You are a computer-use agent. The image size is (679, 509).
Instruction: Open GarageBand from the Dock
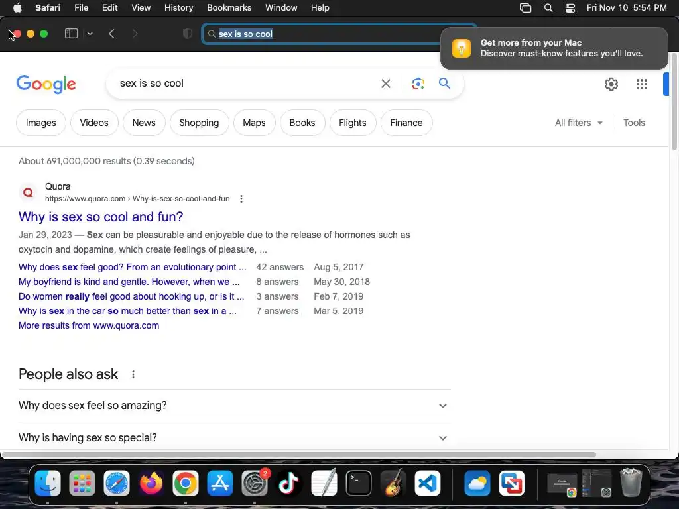(393, 483)
